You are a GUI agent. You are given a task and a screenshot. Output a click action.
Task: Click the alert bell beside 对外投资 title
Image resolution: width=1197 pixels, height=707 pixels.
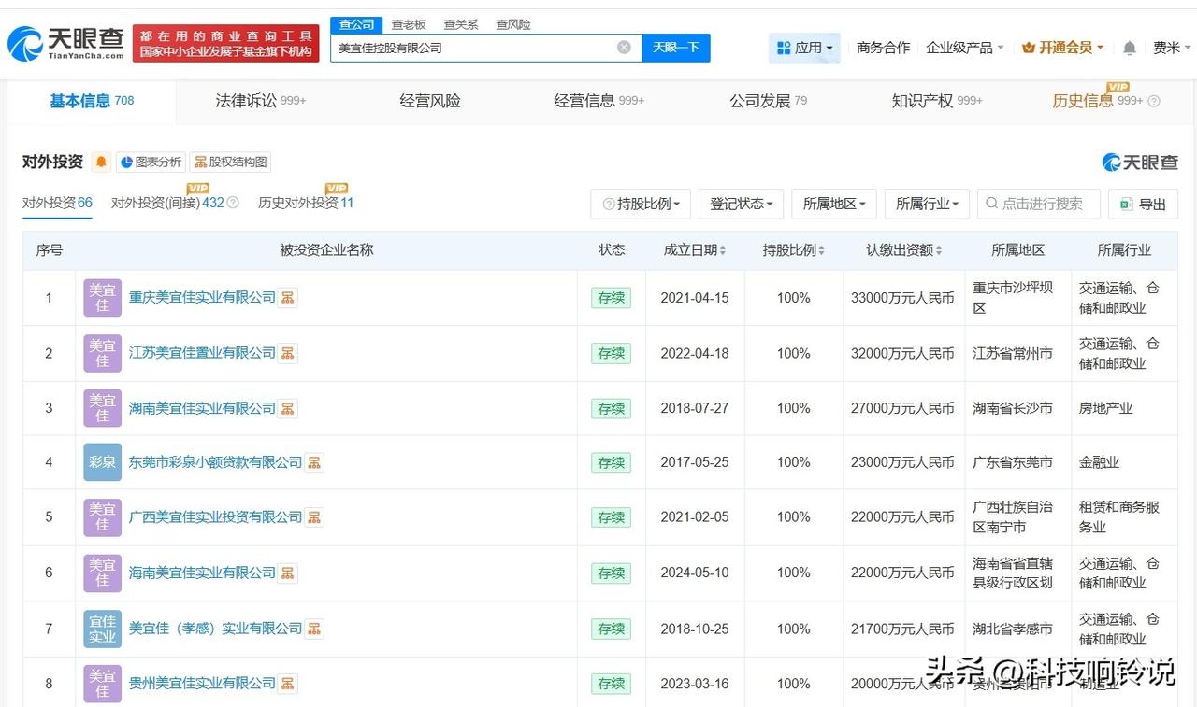(101, 162)
